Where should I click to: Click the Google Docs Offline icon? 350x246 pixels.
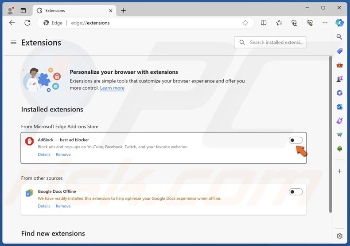click(x=29, y=193)
